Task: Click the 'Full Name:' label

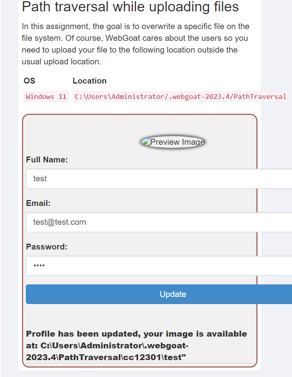Action: [x=47, y=160]
